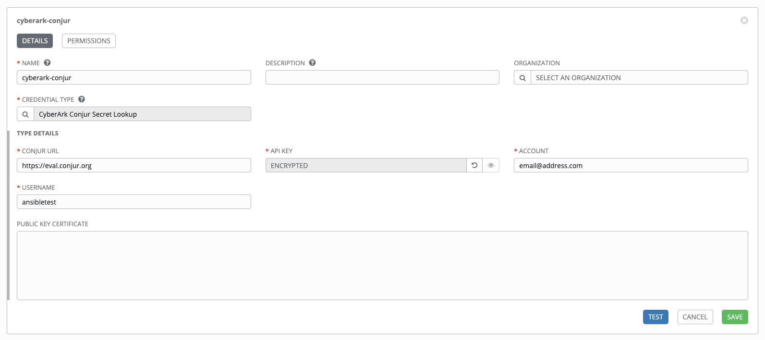Screen dimensions: 765x340
Task: Click the blue Test button
Action: [x=656, y=317]
